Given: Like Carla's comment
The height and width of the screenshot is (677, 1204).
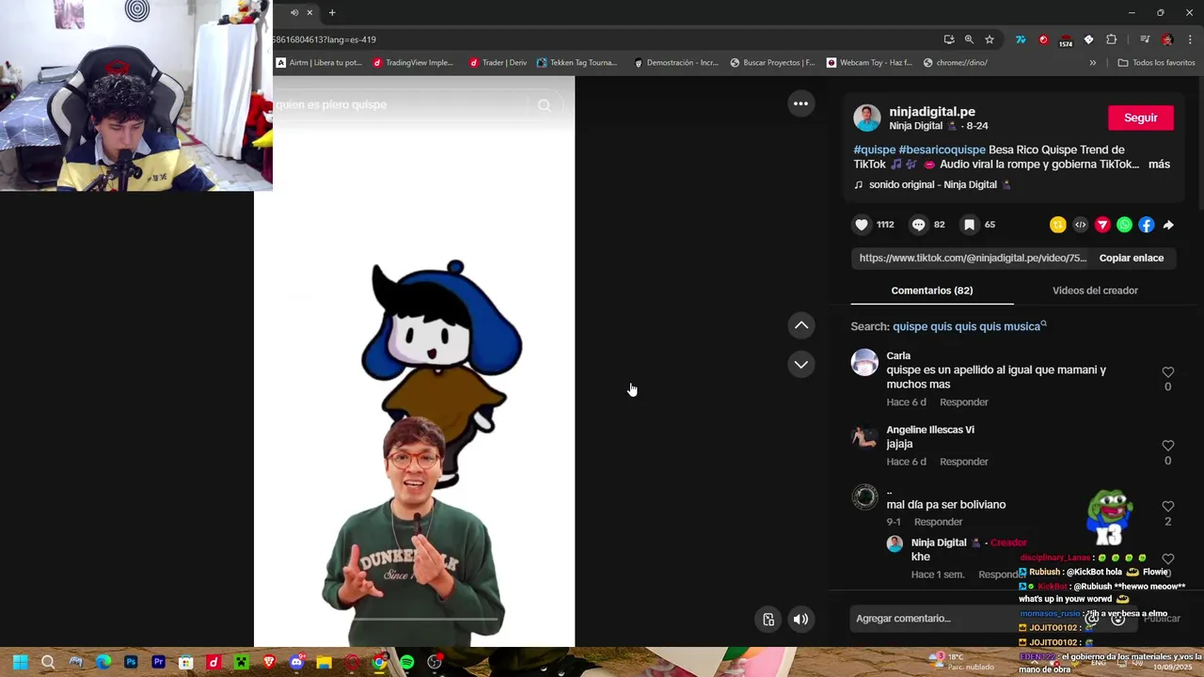Looking at the screenshot, I should point(1168,372).
